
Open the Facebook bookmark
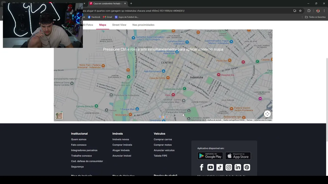pyautogui.click(x=94, y=17)
